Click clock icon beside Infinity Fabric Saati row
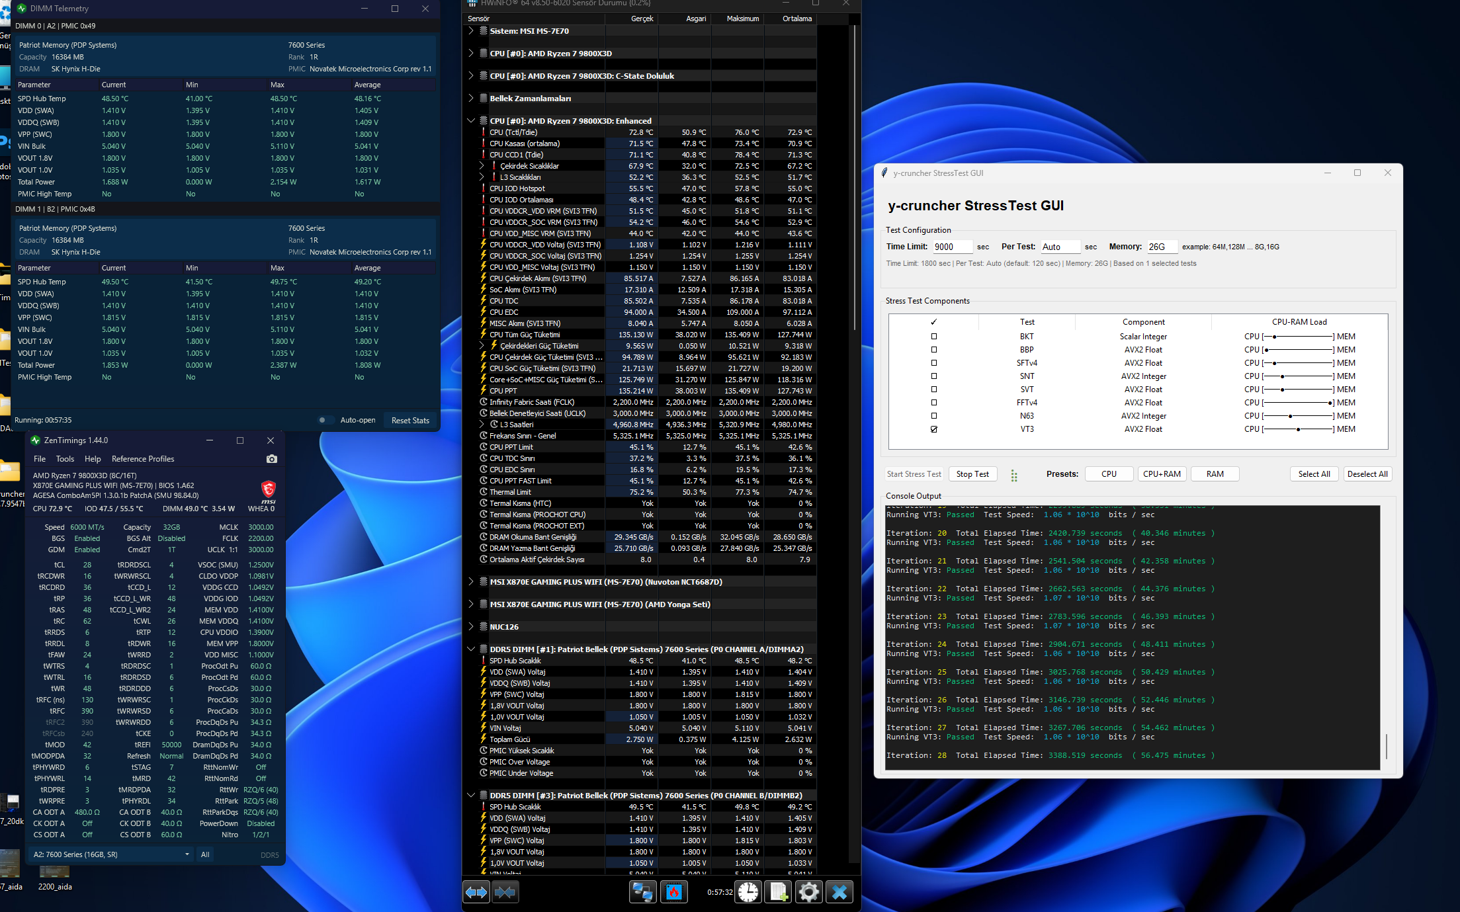This screenshot has height=912, width=1460. pos(484,402)
